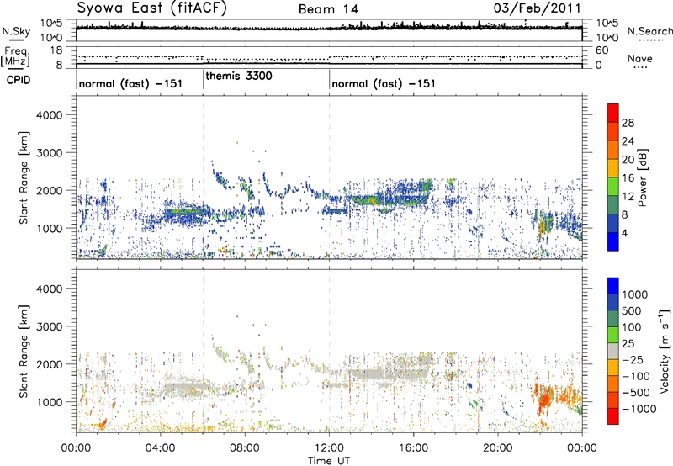Click the 'Syowa East (fitACF)' plot title
Image resolution: width=673 pixels, height=466 pixels.
151,8
